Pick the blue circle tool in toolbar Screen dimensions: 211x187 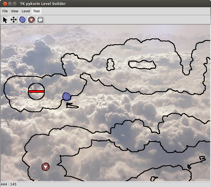(x=23, y=20)
